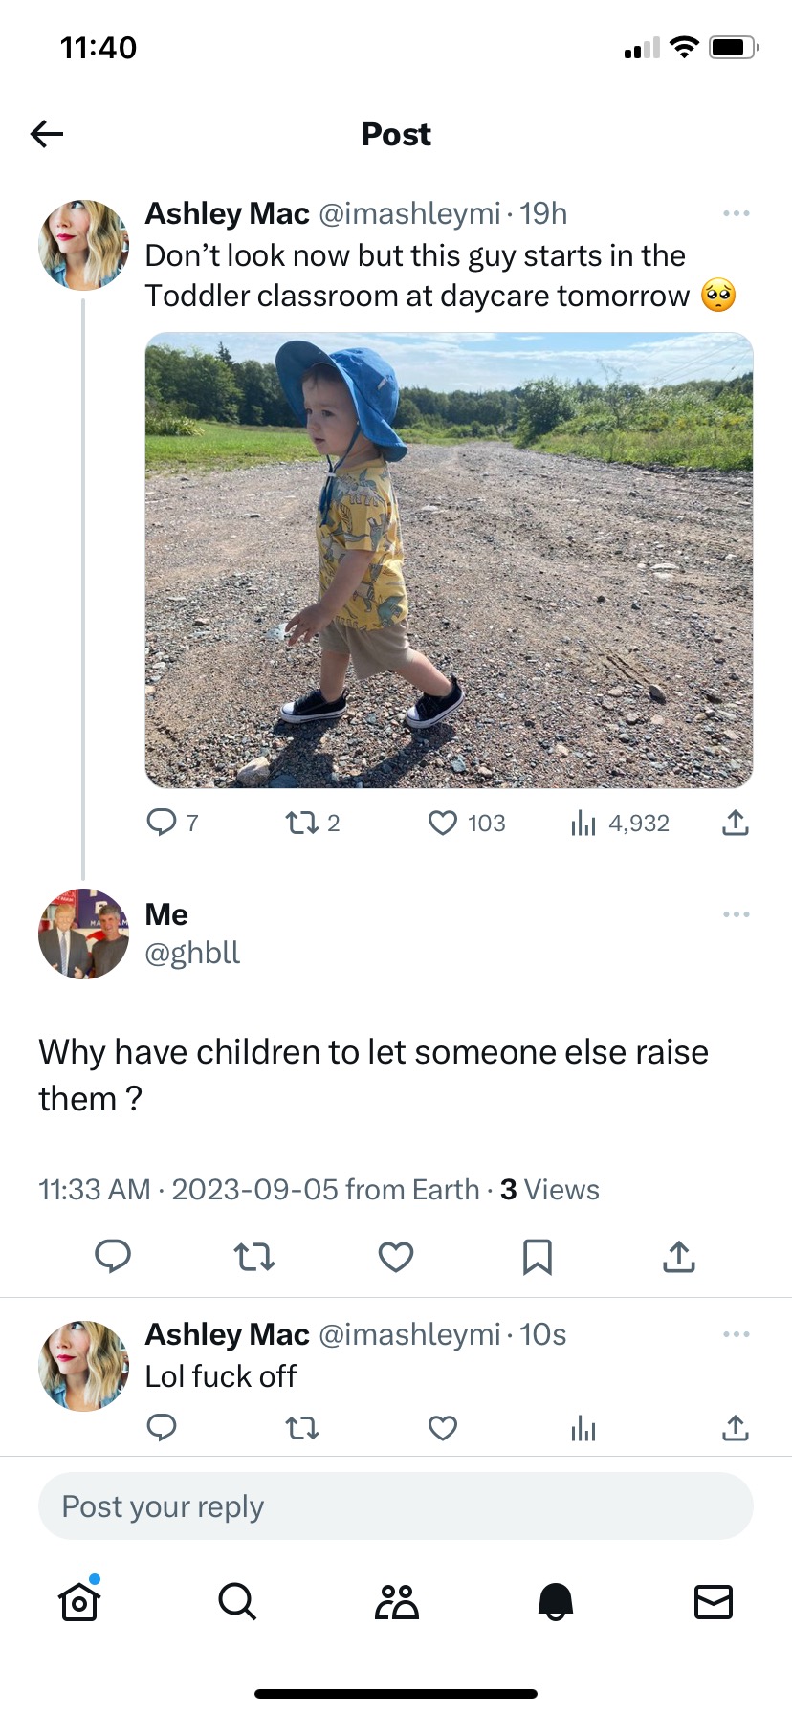This screenshot has width=792, height=1714.
Task: Repost the toddler daycare post
Action: pos(312,823)
